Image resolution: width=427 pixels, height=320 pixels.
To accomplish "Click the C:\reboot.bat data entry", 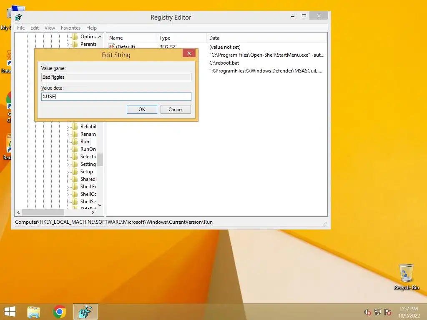I will tap(224, 63).
